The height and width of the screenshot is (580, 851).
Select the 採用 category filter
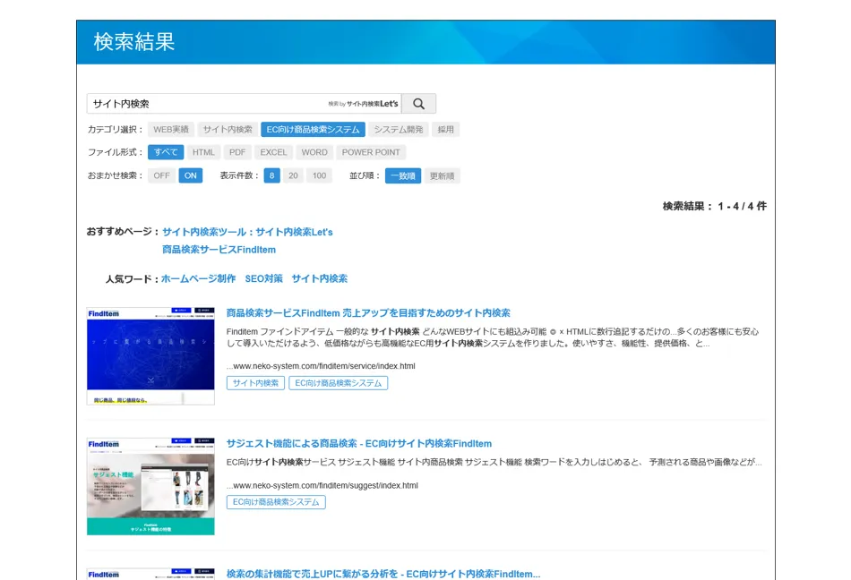pos(445,130)
